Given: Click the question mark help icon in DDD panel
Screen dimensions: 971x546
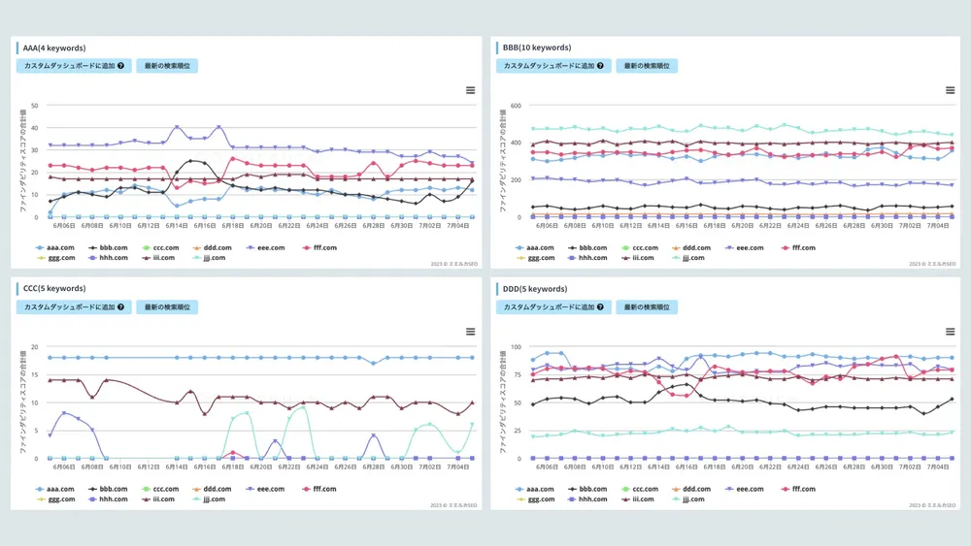Looking at the screenshot, I should [x=602, y=307].
